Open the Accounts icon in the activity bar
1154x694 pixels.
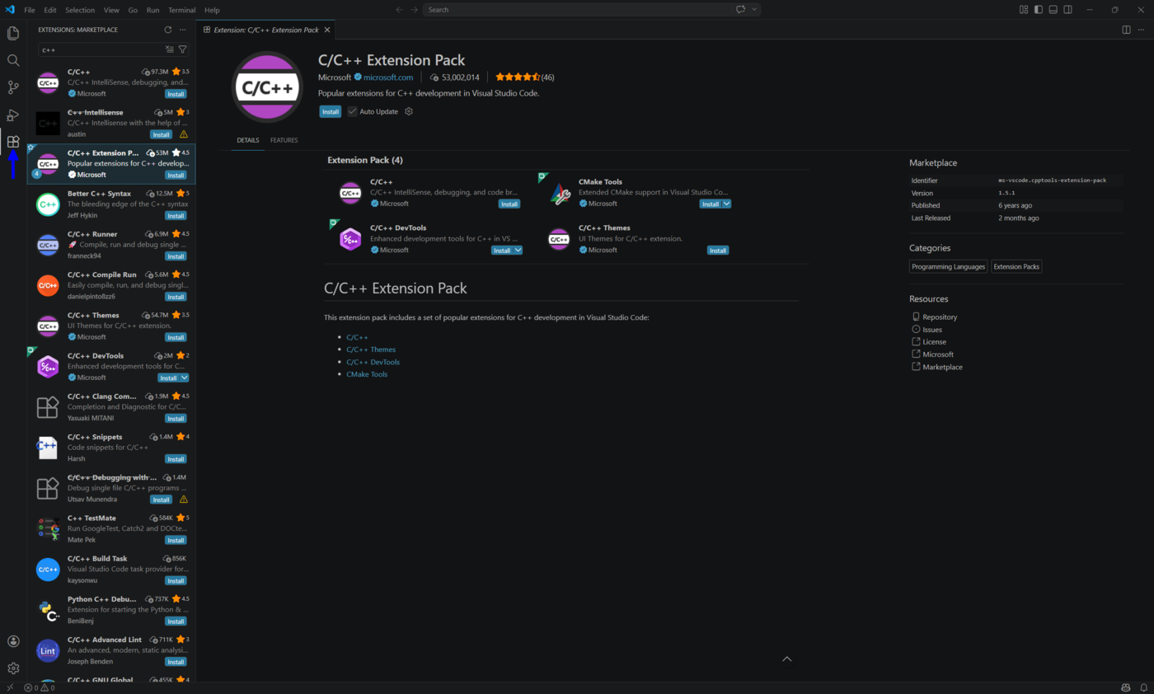12,640
